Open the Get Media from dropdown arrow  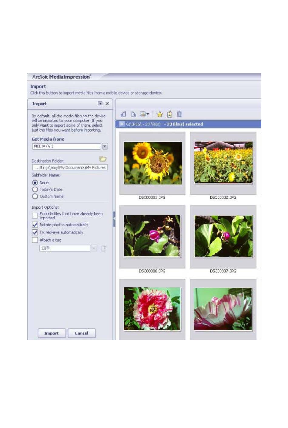pyautogui.click(x=105, y=146)
